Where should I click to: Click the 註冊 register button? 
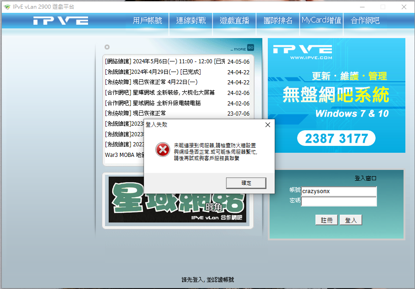[326, 220]
